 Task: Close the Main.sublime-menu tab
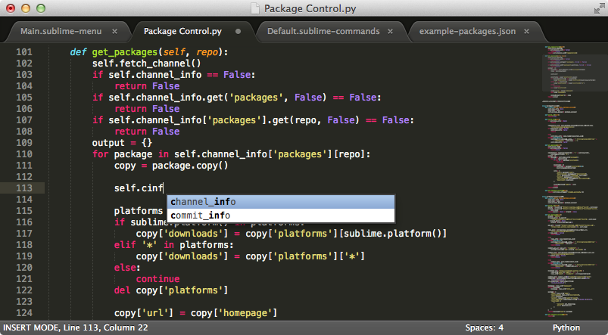(x=114, y=32)
